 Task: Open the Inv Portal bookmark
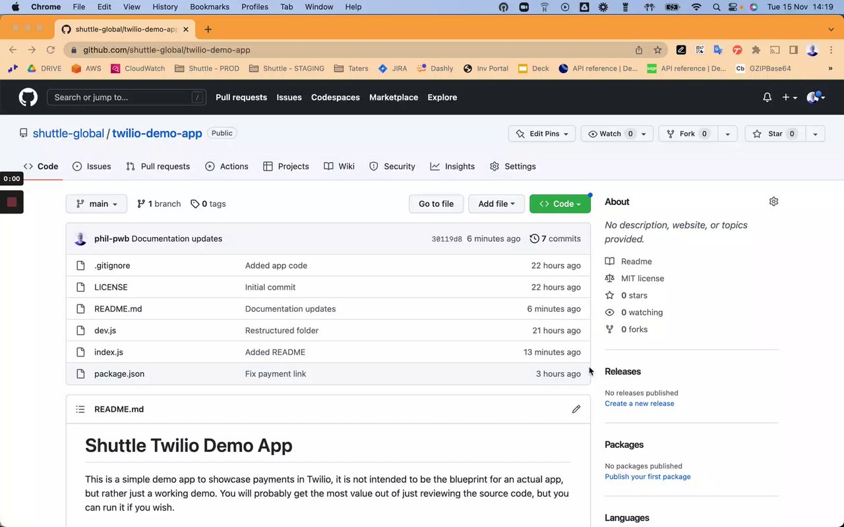(x=486, y=69)
